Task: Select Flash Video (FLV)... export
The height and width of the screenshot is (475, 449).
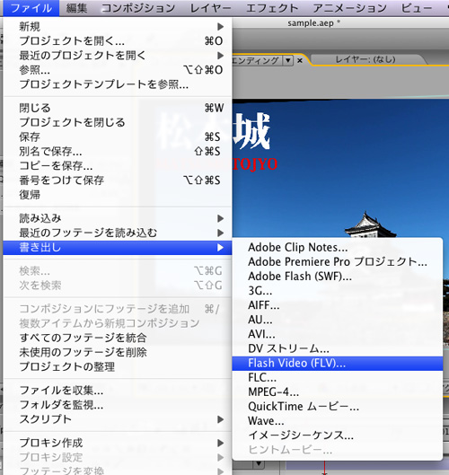Action: 338,364
